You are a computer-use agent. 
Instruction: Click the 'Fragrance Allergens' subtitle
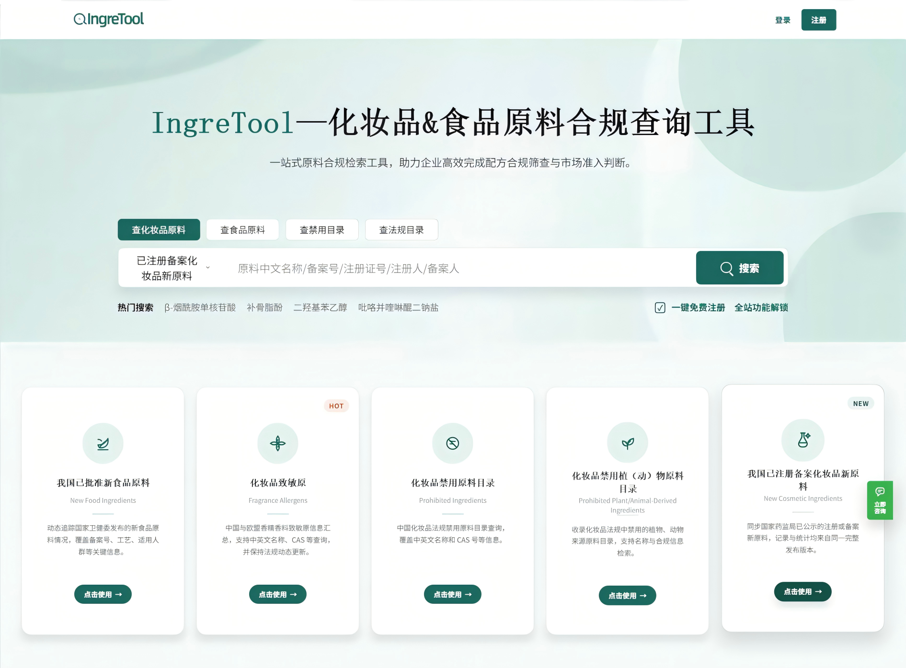point(278,500)
